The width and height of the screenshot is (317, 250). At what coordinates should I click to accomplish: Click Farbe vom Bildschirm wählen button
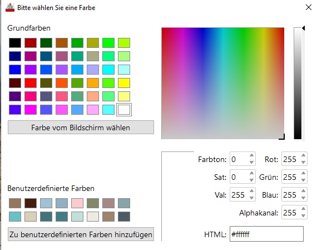point(81,128)
